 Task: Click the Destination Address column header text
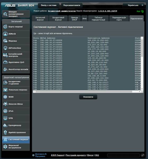point(98,38)
